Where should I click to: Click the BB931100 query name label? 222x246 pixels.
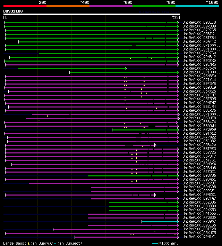13,11
